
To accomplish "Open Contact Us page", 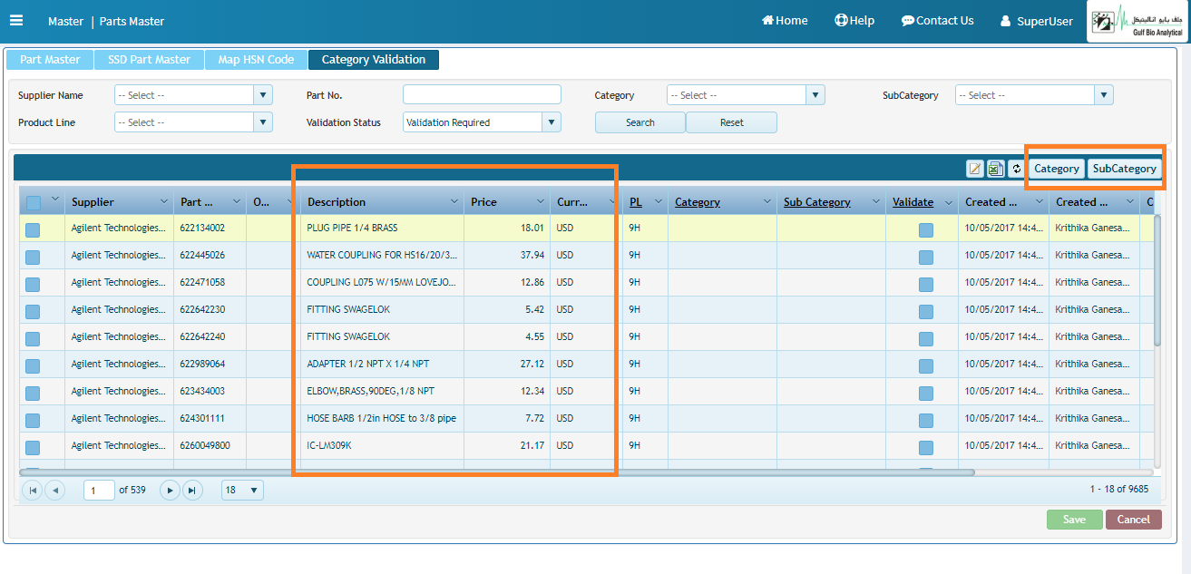I will tap(937, 20).
